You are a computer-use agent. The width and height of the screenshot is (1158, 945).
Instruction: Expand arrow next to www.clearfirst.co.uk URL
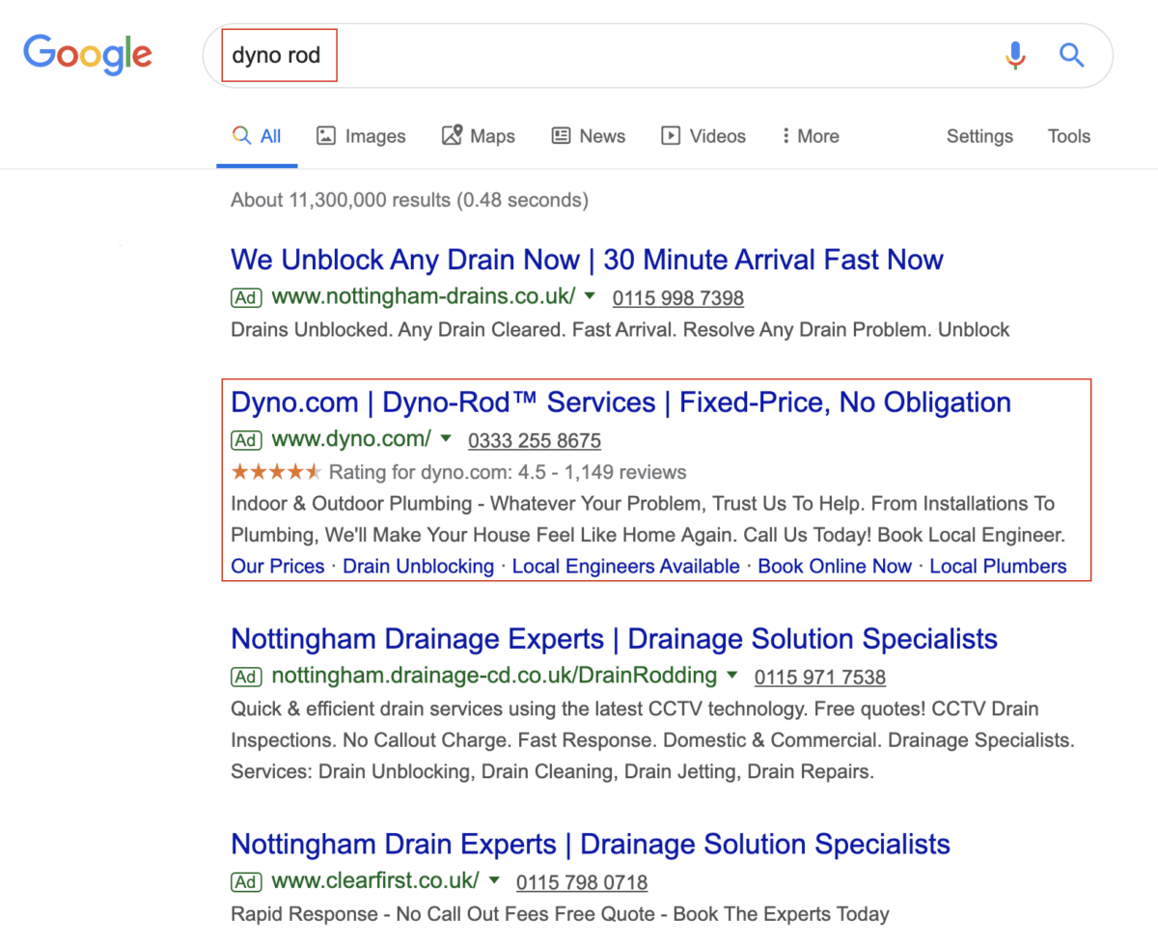pyautogui.click(x=494, y=879)
